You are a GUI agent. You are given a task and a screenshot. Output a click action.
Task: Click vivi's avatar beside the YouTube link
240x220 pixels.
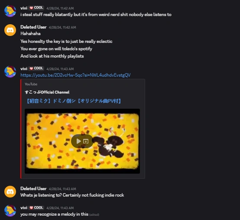[10, 71]
